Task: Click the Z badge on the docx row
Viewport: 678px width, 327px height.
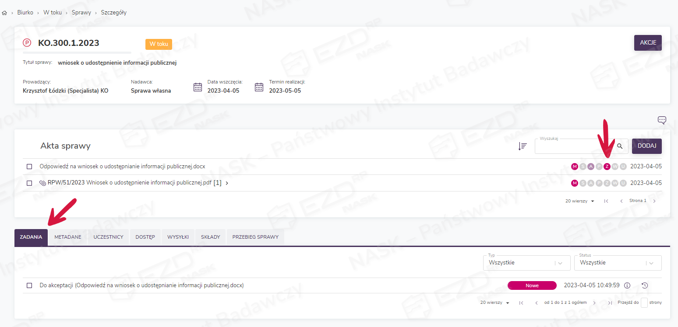Action: [x=607, y=167]
